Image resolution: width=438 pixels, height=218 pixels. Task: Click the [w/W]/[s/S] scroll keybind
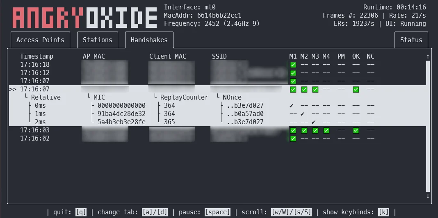click(x=291, y=212)
